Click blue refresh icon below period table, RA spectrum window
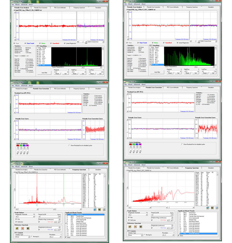Viewport: 232px width, 243px height. pyautogui.click(x=95, y=209)
